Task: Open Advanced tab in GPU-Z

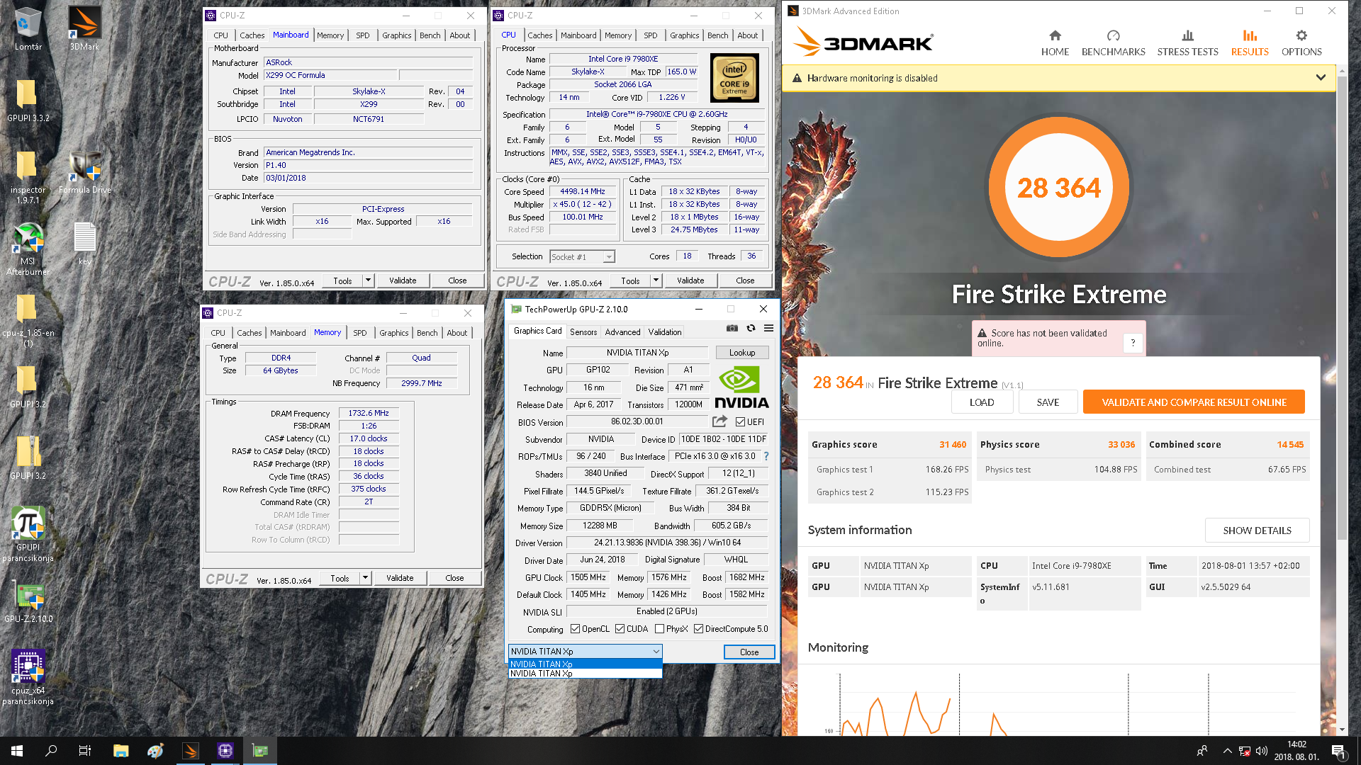Action: point(622,331)
